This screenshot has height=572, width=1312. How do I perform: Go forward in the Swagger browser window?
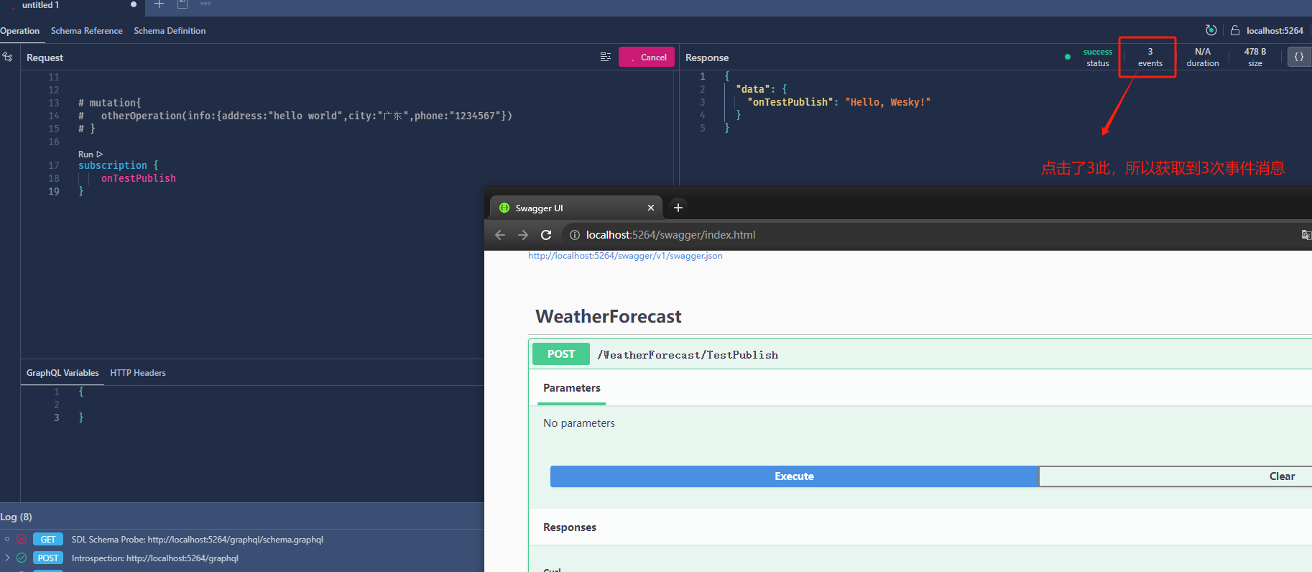(x=523, y=235)
